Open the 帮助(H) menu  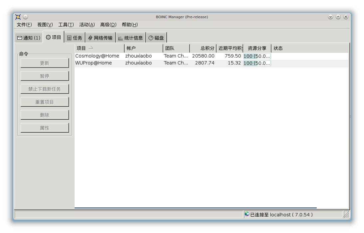coord(130,25)
